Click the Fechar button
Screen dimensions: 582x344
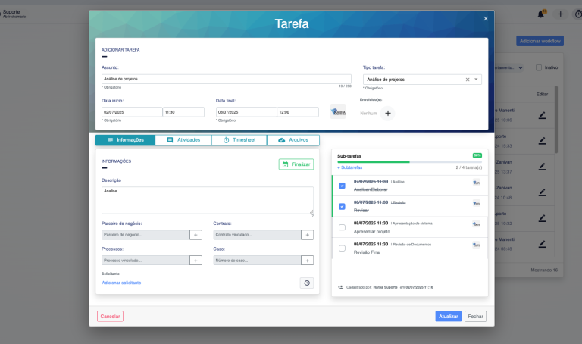tap(475, 316)
